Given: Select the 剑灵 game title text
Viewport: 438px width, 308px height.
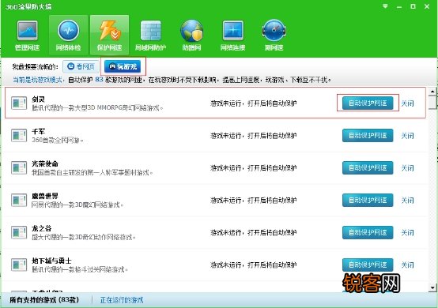Looking at the screenshot, I should tap(38, 99).
